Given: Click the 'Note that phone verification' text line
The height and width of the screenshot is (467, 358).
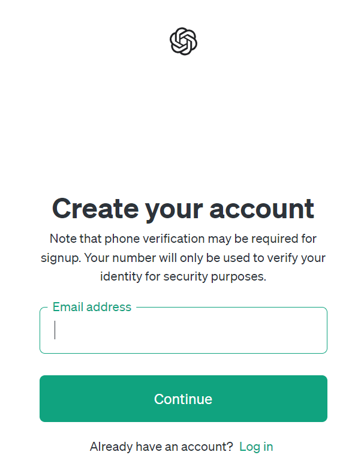Looking at the screenshot, I should point(183,239).
